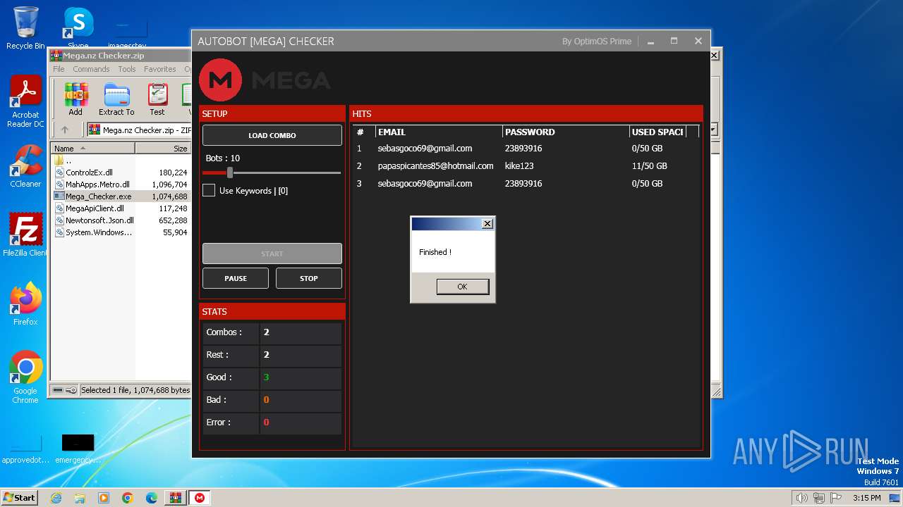Click the LOAD COMBO button
The height and width of the screenshot is (507, 903).
[x=272, y=135]
